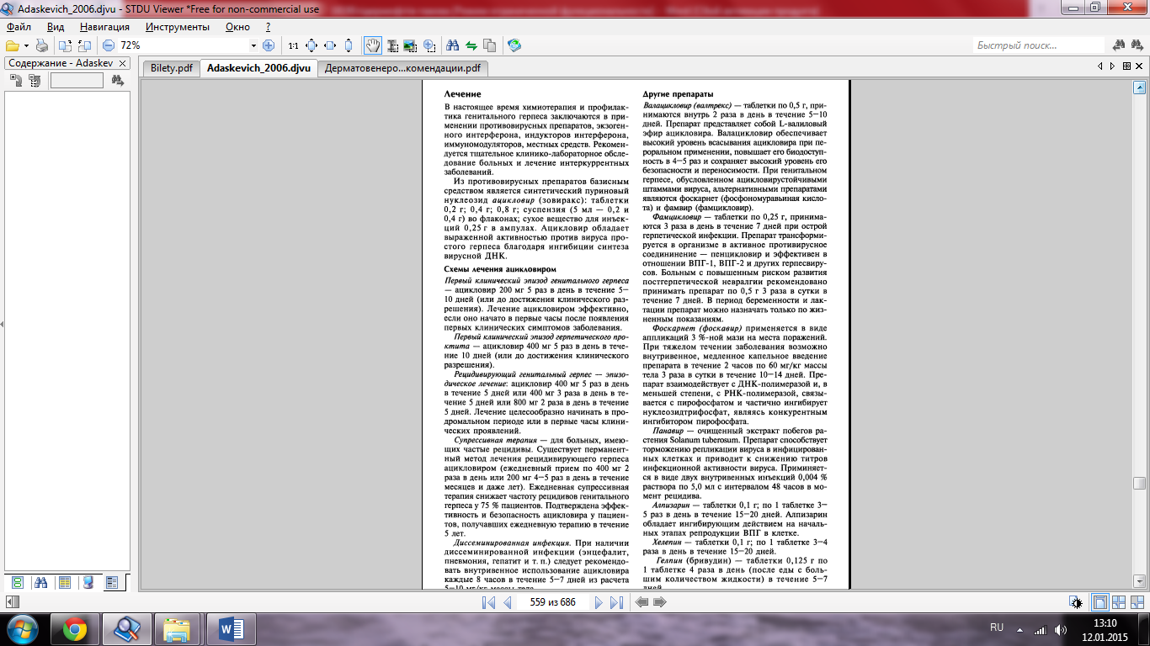Image resolution: width=1150 pixels, height=646 pixels.
Task: Open the Окно menu
Action: 238,27
